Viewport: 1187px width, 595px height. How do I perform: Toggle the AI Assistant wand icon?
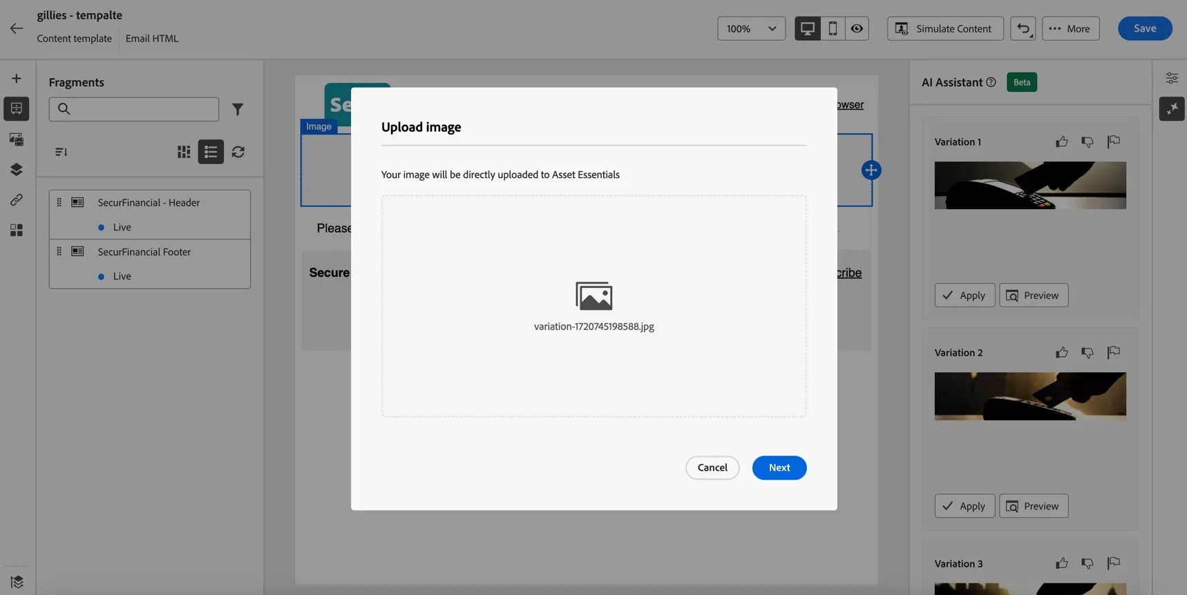coord(1172,108)
